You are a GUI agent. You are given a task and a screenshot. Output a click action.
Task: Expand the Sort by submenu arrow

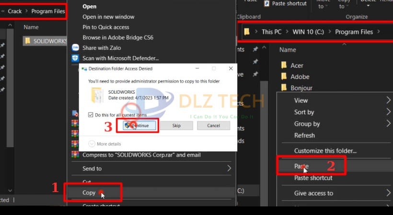click(x=388, y=112)
